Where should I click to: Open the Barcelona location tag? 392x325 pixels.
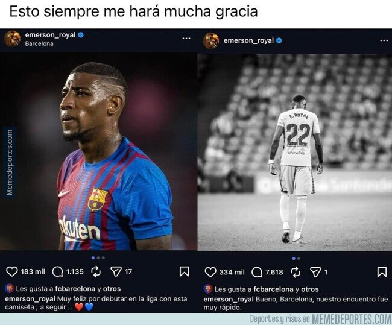pyautogui.click(x=39, y=43)
